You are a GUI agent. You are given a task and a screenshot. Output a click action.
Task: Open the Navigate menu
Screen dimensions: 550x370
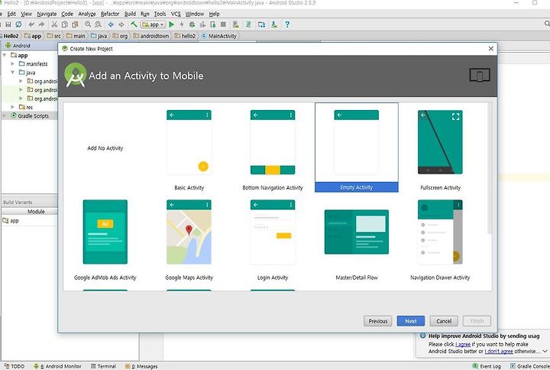click(x=47, y=14)
